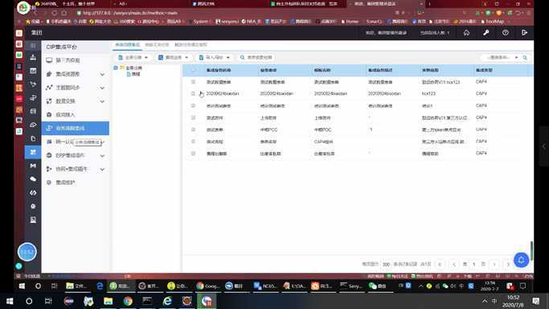Click the yellow folder icon in the category tree
Image resolution: width=549 pixels, height=309 pixels.
[122, 68]
